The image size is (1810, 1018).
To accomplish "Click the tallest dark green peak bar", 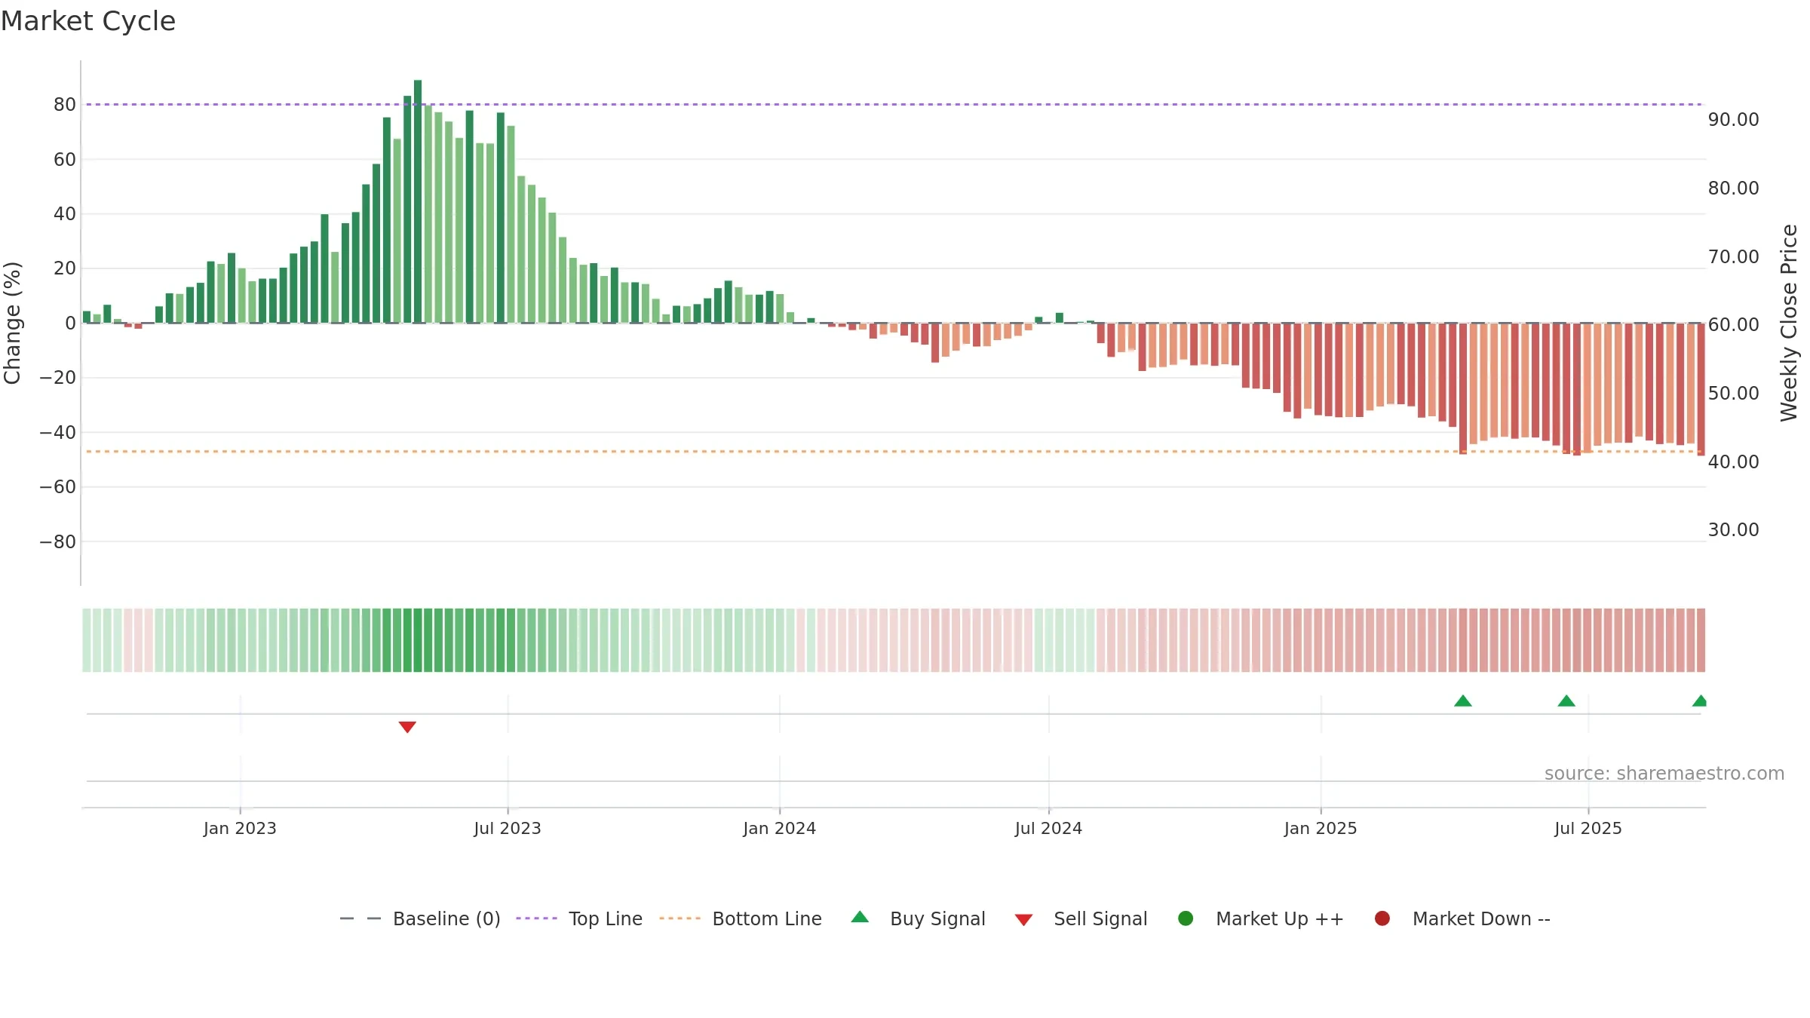I will pyautogui.click(x=418, y=201).
